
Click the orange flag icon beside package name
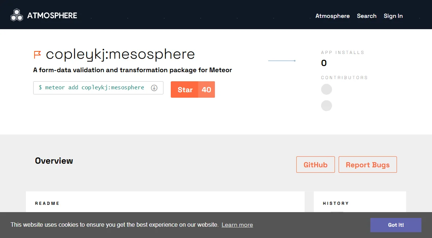(38, 54)
